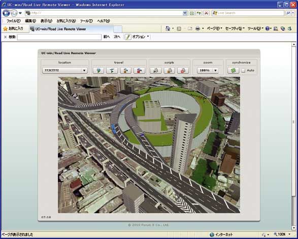
Task: Open the ツール(T) menu in menu bar
Action: point(86,21)
